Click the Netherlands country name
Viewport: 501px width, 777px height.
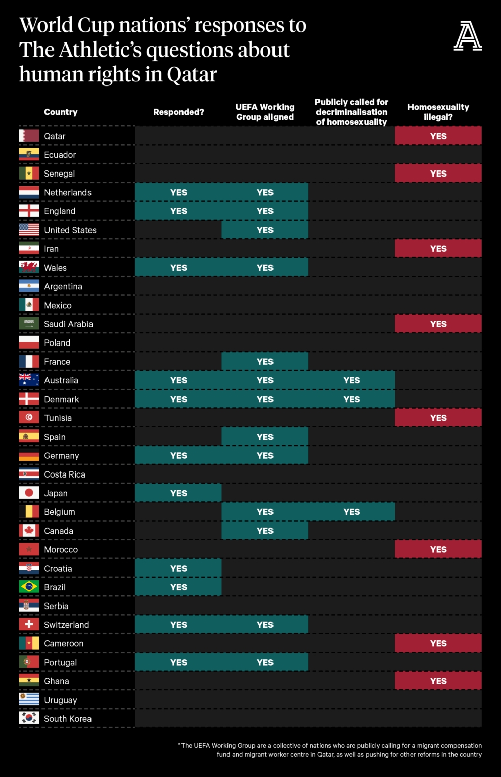point(68,192)
